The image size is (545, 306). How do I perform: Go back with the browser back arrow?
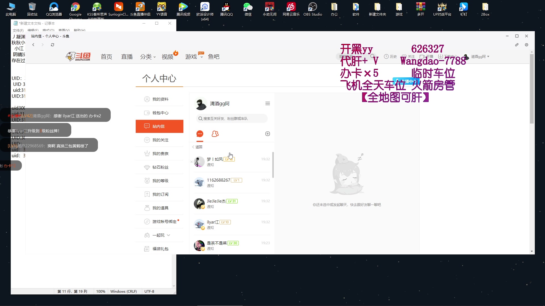point(33,45)
